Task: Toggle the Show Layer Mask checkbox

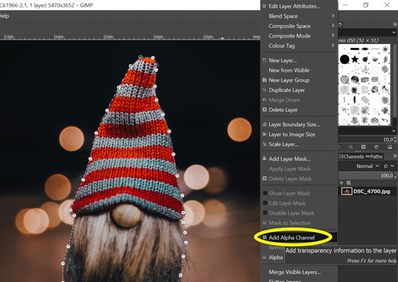Action: 264,194
